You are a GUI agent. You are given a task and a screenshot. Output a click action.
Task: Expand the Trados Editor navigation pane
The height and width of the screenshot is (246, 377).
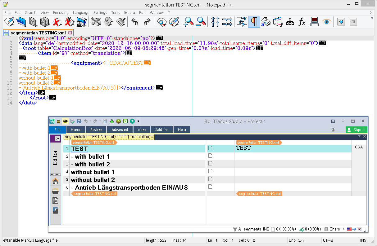[57, 139]
